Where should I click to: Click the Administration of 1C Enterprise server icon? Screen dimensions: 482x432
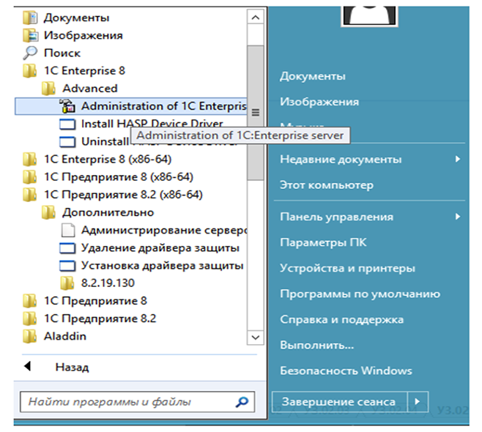67,106
